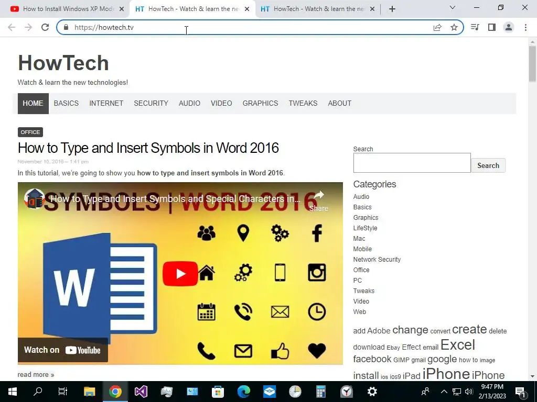Screen dimensions: 537x402
Task: Open Chrome three-dot menu
Action: point(525,27)
